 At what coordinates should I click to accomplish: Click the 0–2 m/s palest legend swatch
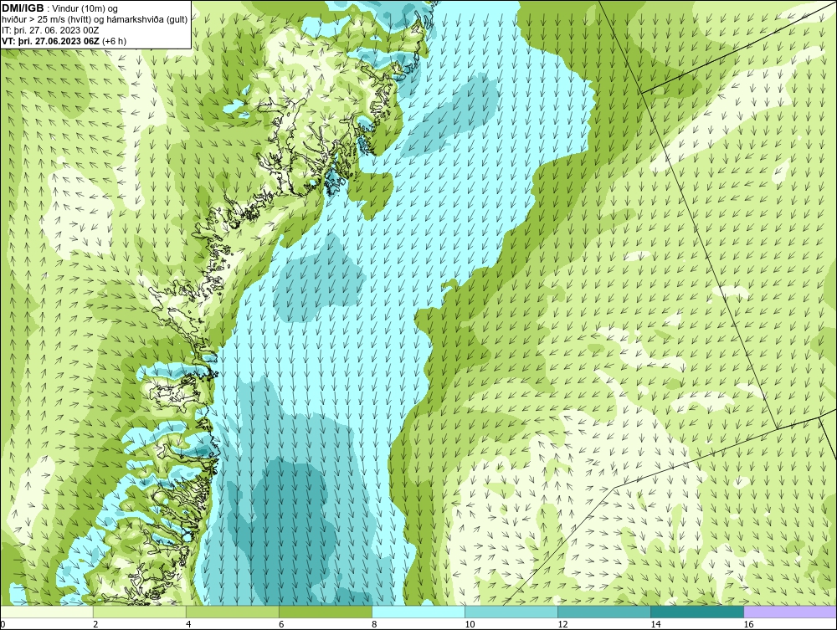pyautogui.click(x=47, y=612)
